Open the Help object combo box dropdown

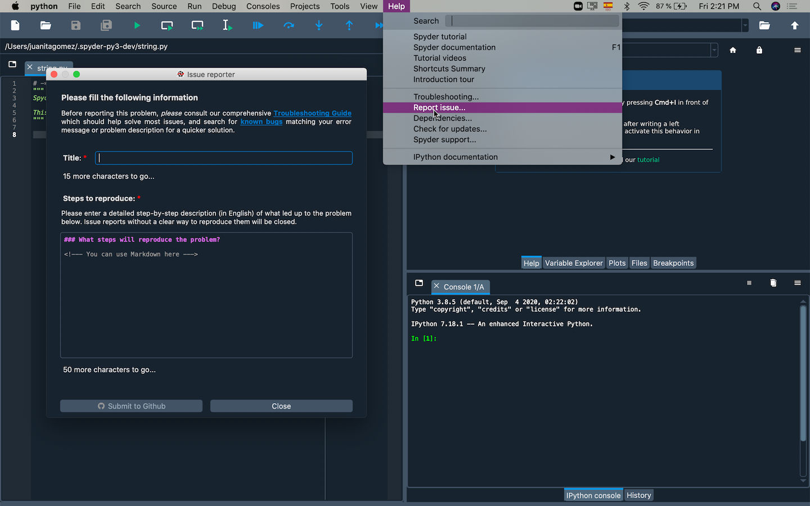tap(714, 50)
